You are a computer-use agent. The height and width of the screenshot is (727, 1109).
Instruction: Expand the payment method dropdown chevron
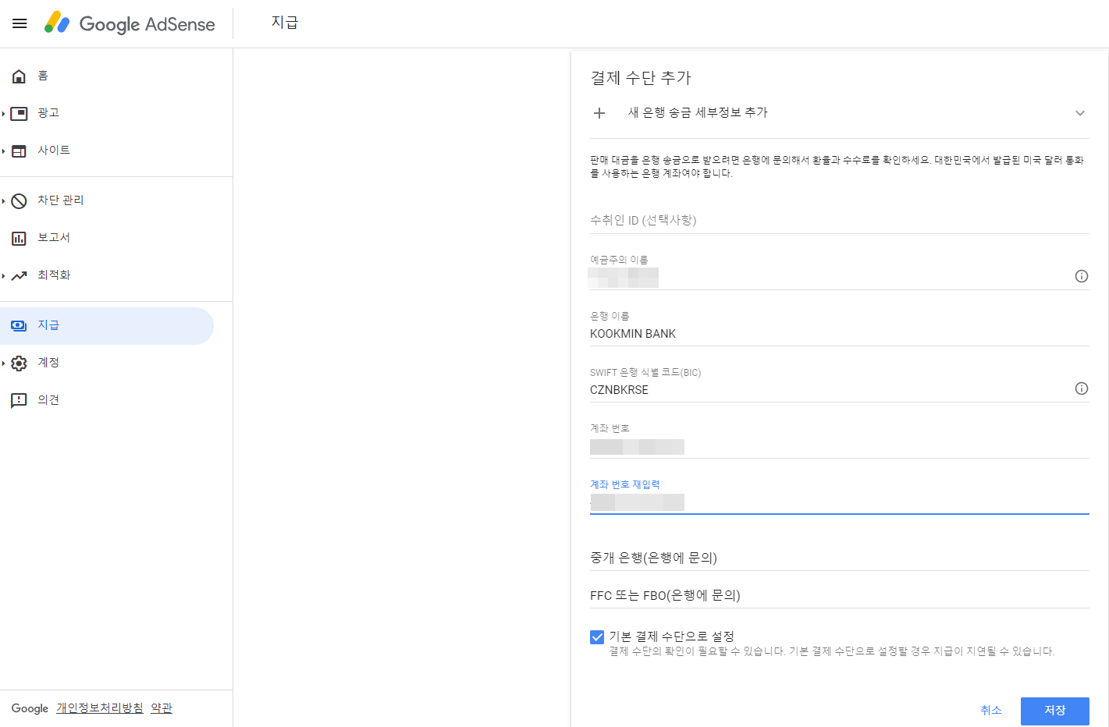point(1080,113)
